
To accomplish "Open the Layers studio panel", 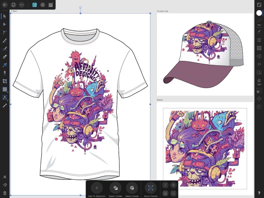I will (259, 40).
